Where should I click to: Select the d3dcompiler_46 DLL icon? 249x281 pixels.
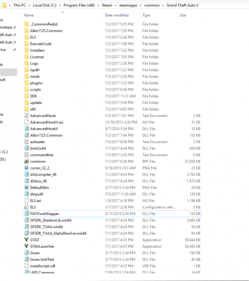click(x=26, y=174)
